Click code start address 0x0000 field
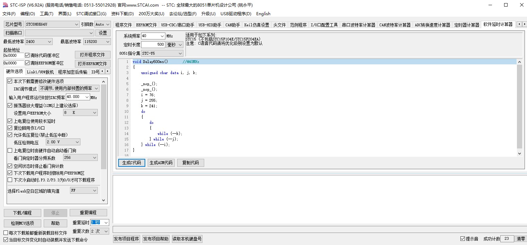 [x=14, y=55]
